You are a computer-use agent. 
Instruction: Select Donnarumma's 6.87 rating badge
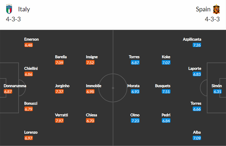click(x=8, y=92)
